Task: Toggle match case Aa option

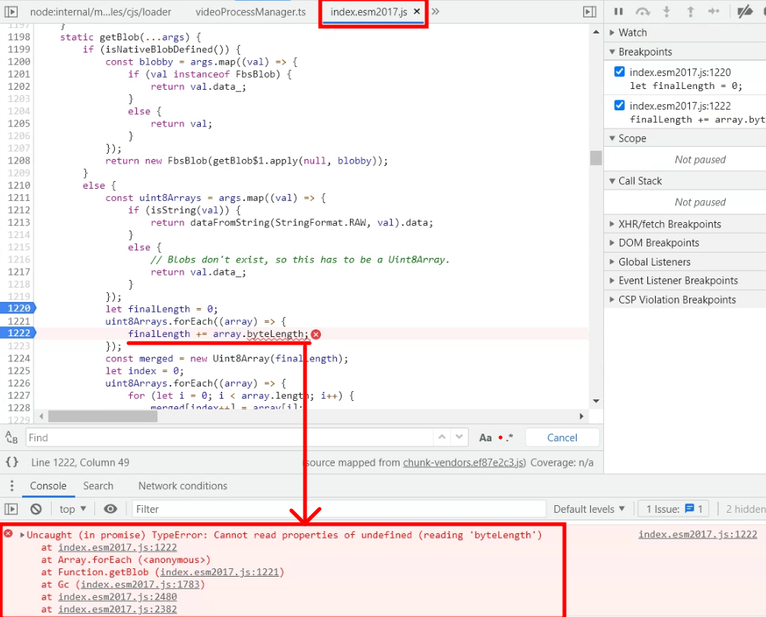Action: tap(485, 437)
